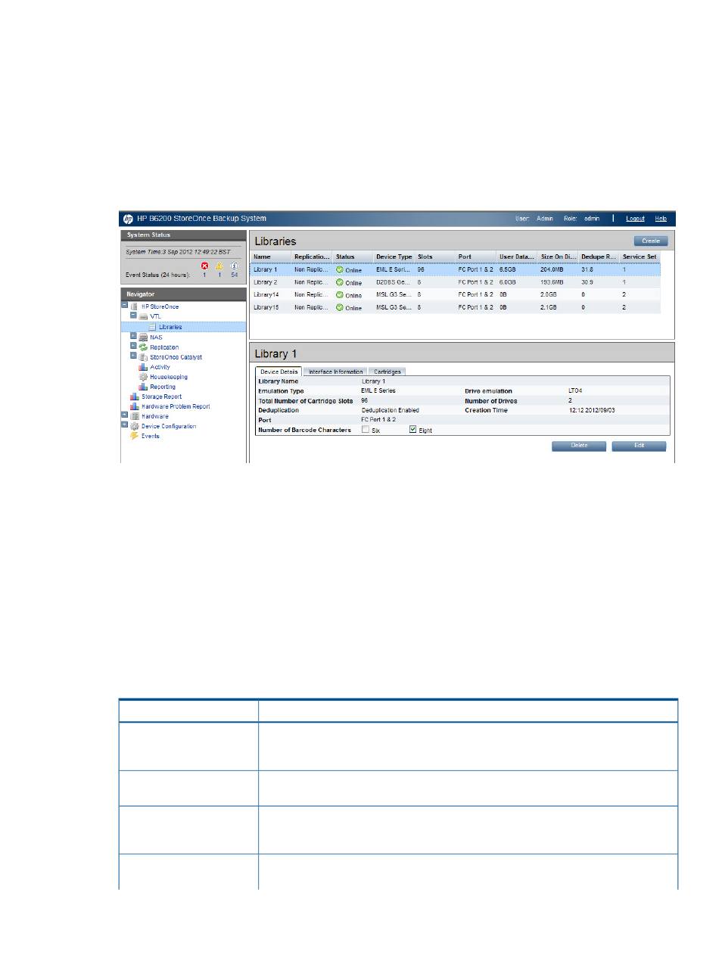Sort by the Slots column header

coord(435,257)
